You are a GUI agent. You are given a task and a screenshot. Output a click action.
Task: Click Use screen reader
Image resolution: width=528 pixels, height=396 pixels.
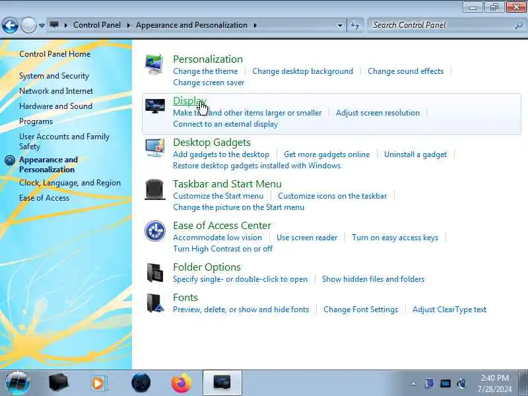[307, 238]
